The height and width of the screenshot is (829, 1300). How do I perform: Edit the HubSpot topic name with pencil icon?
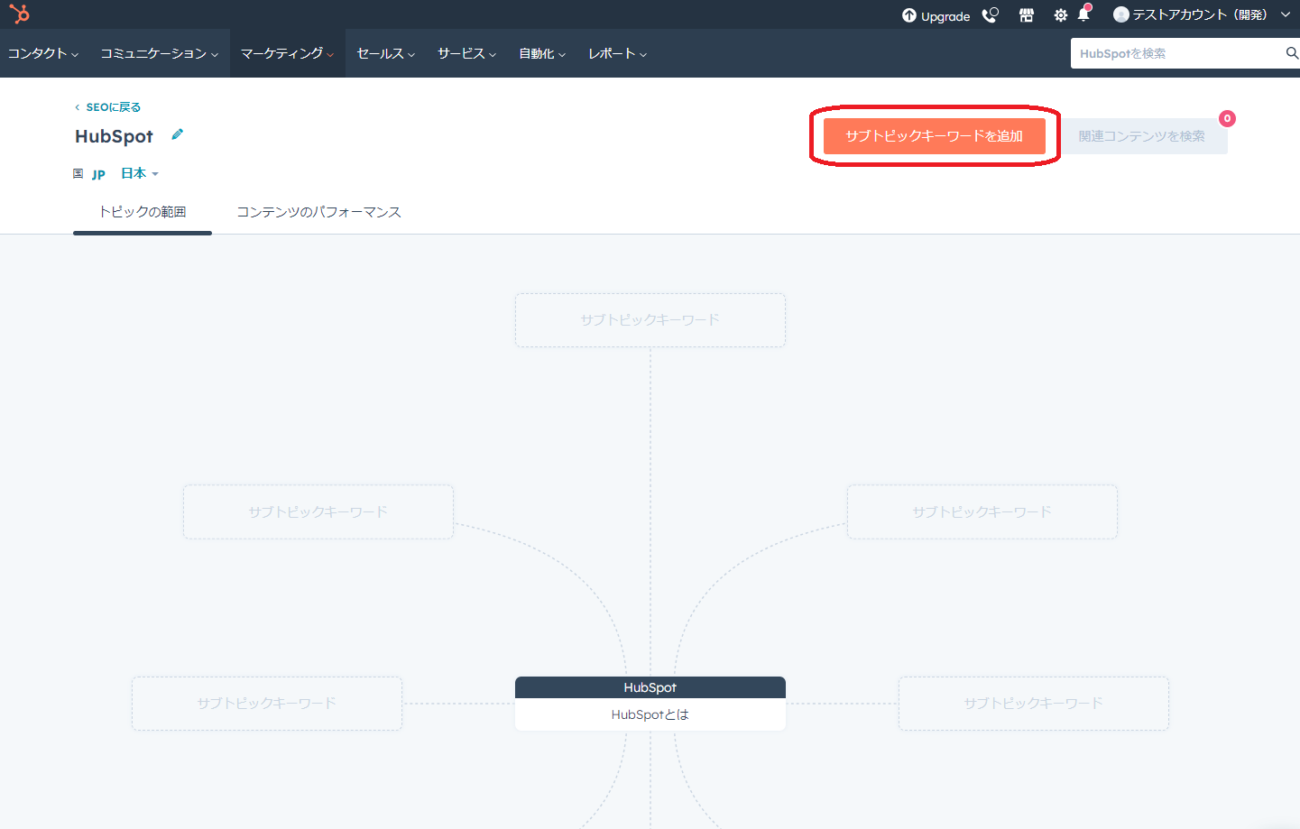[178, 134]
